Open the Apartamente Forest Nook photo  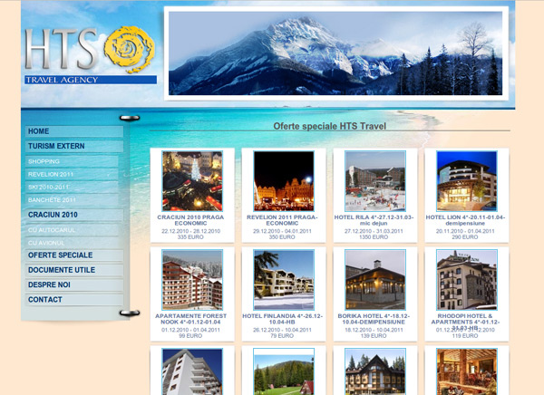point(192,280)
